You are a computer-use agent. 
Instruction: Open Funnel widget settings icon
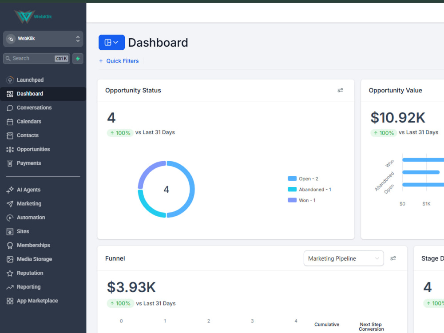(x=393, y=258)
